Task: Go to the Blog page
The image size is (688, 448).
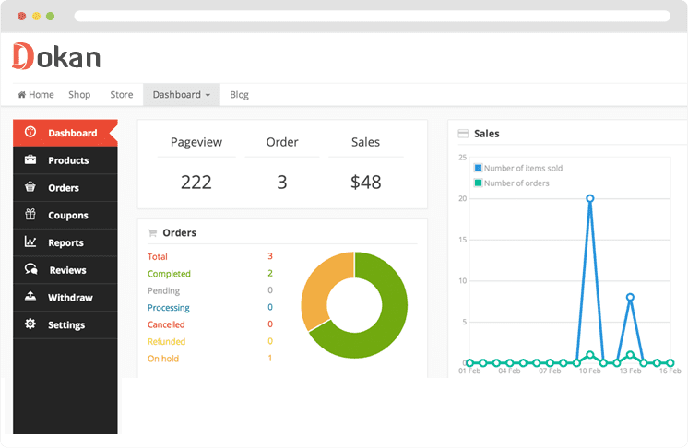Action: point(239,95)
